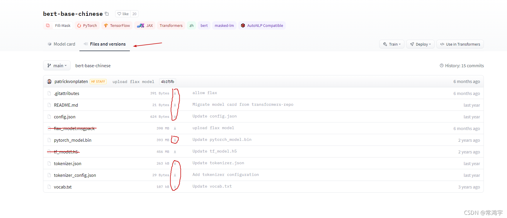The height and width of the screenshot is (218, 507).
Task: Select the '393 MB' size of pytorch_model.bin
Action: click(x=163, y=140)
